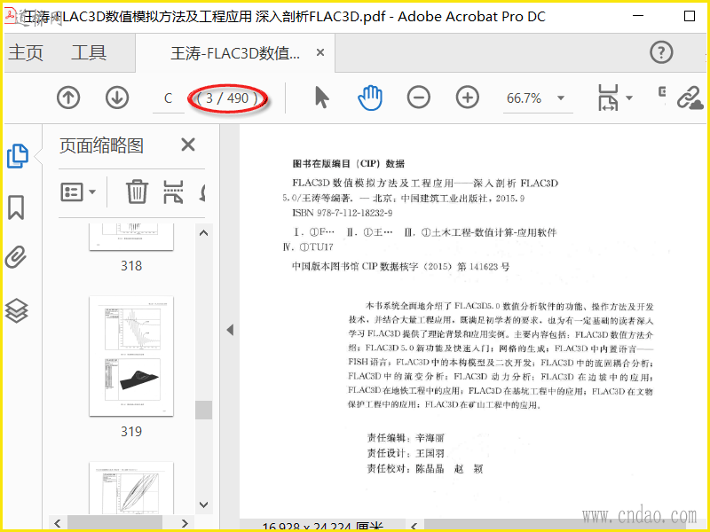Select the page 318 thumbnail

(x=131, y=237)
